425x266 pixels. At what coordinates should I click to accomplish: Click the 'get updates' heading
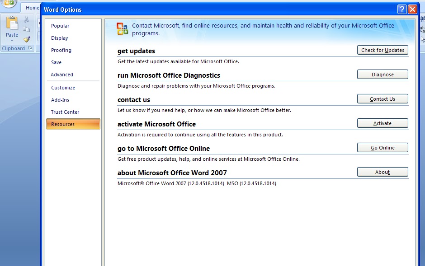137,51
